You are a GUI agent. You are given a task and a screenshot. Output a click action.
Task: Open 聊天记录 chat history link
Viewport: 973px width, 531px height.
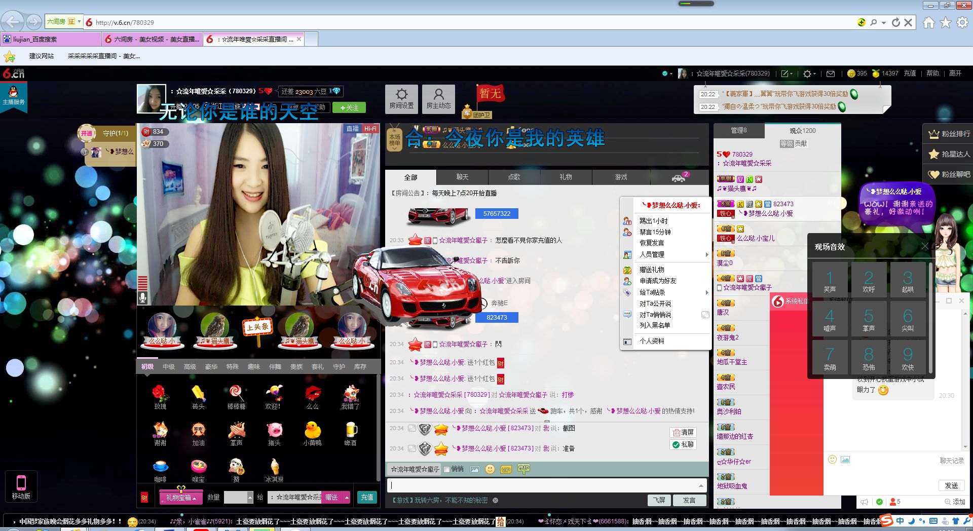(952, 461)
